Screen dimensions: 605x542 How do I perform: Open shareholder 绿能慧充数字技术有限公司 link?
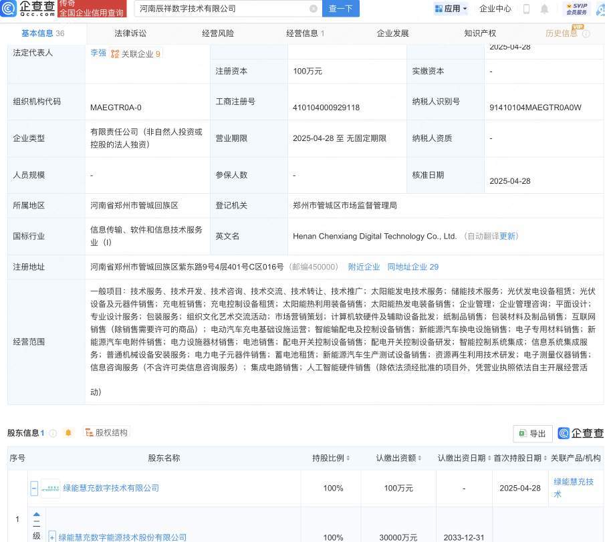click(111, 489)
